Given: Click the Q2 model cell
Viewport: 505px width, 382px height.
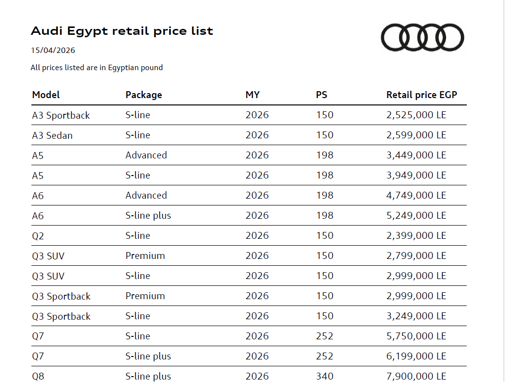Looking at the screenshot, I should pos(38,236).
